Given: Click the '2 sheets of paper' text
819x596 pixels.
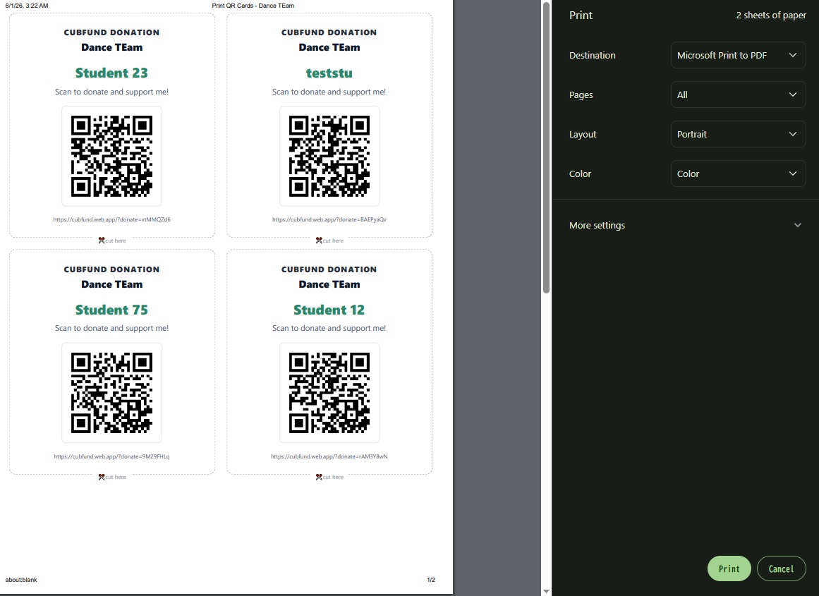Looking at the screenshot, I should pyautogui.click(x=771, y=15).
